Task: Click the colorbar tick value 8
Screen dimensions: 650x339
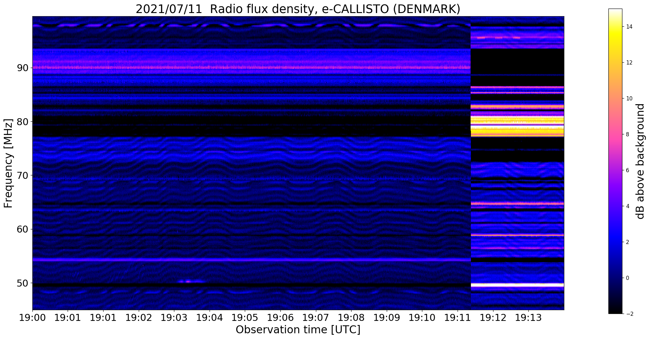Action: pyautogui.click(x=627, y=134)
